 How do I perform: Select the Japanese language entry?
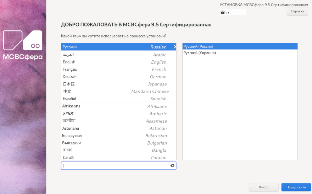(x=118, y=84)
